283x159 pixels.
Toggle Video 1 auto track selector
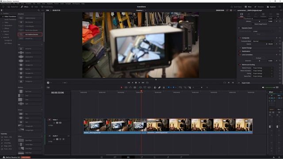pos(57,123)
